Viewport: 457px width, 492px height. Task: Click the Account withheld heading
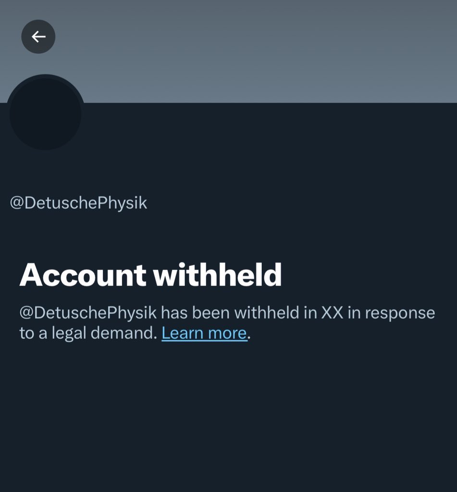[x=150, y=275]
